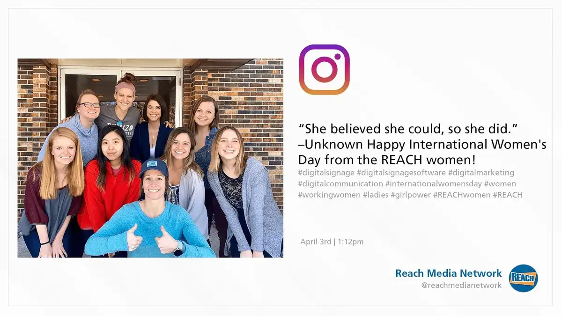Open the #digitalmarketing hashtag

[481, 173]
